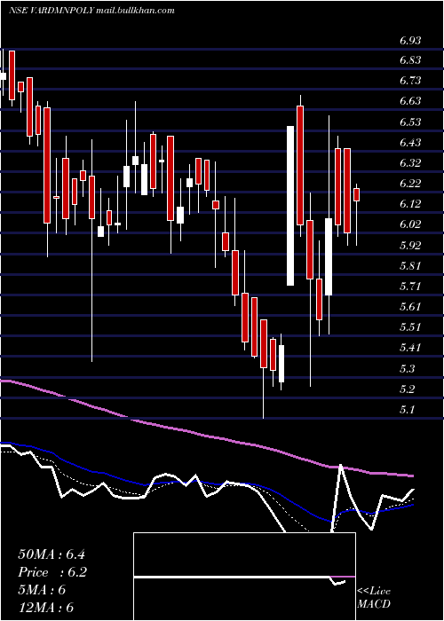The width and height of the screenshot is (444, 621).
Task: Click the Price : 6.2 readout
Action: (52, 572)
